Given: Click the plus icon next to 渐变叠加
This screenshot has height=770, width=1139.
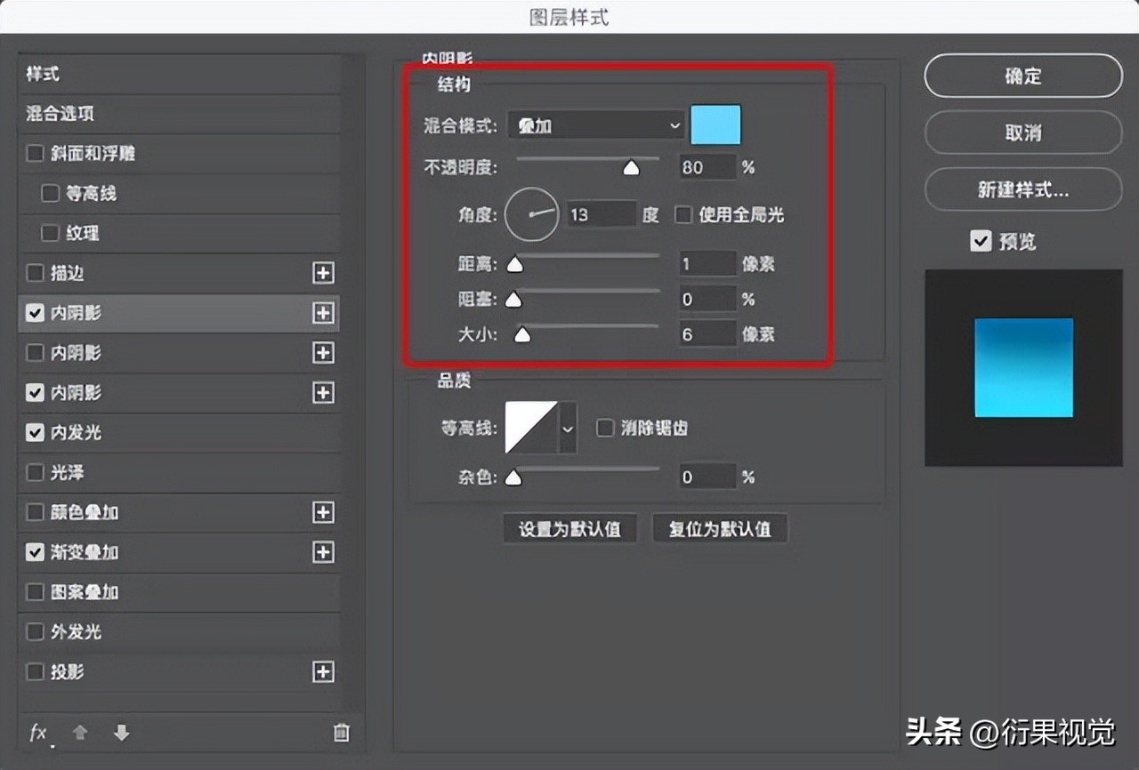Looking at the screenshot, I should pyautogui.click(x=323, y=552).
